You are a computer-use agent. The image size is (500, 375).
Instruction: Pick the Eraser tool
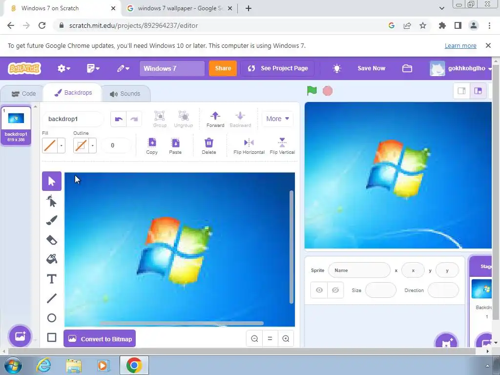click(x=52, y=240)
